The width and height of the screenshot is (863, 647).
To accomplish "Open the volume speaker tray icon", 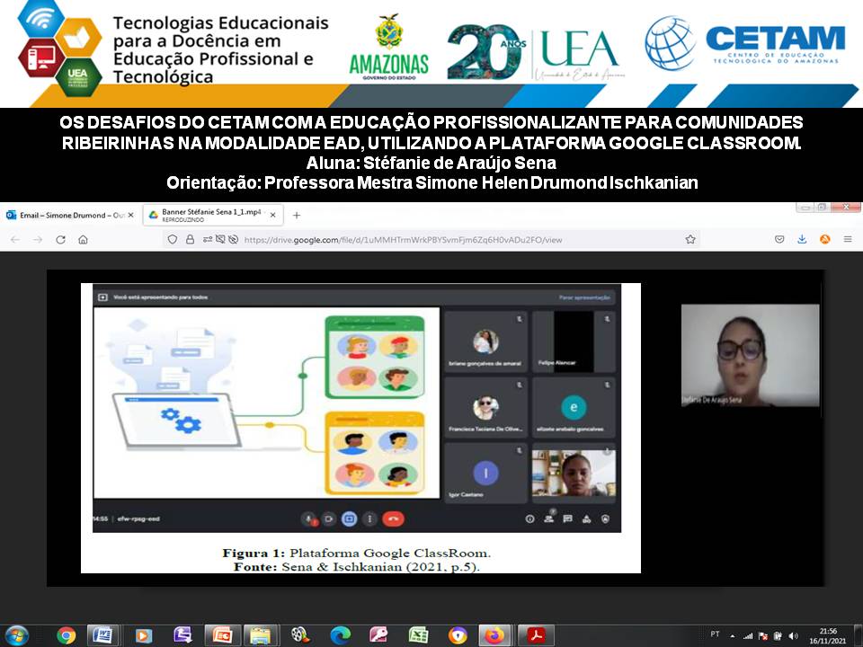I will [x=793, y=636].
